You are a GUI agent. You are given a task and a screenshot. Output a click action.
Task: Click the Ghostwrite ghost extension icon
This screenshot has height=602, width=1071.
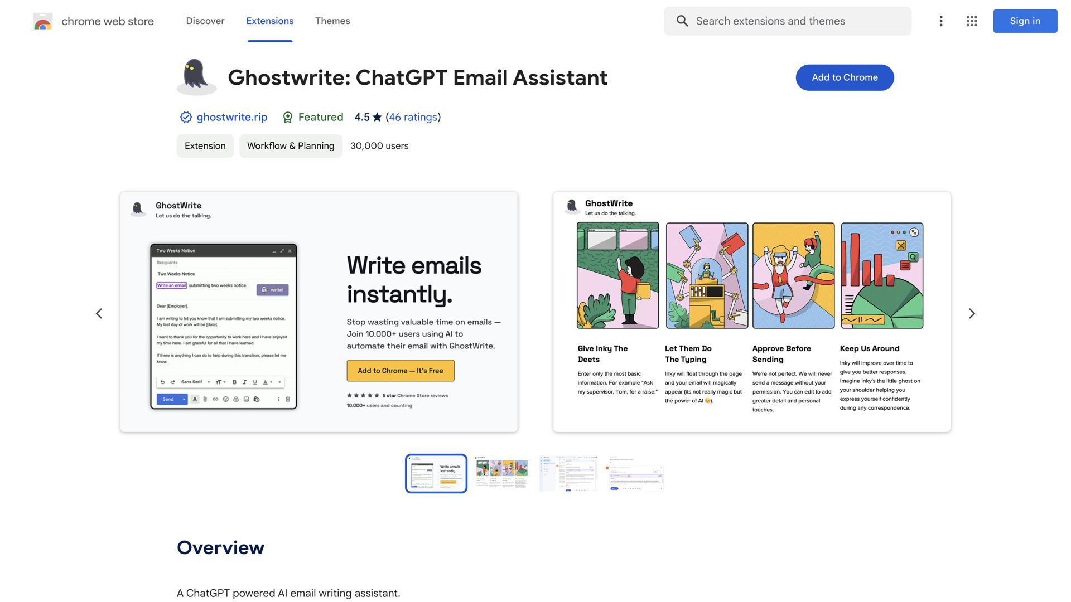coord(196,77)
